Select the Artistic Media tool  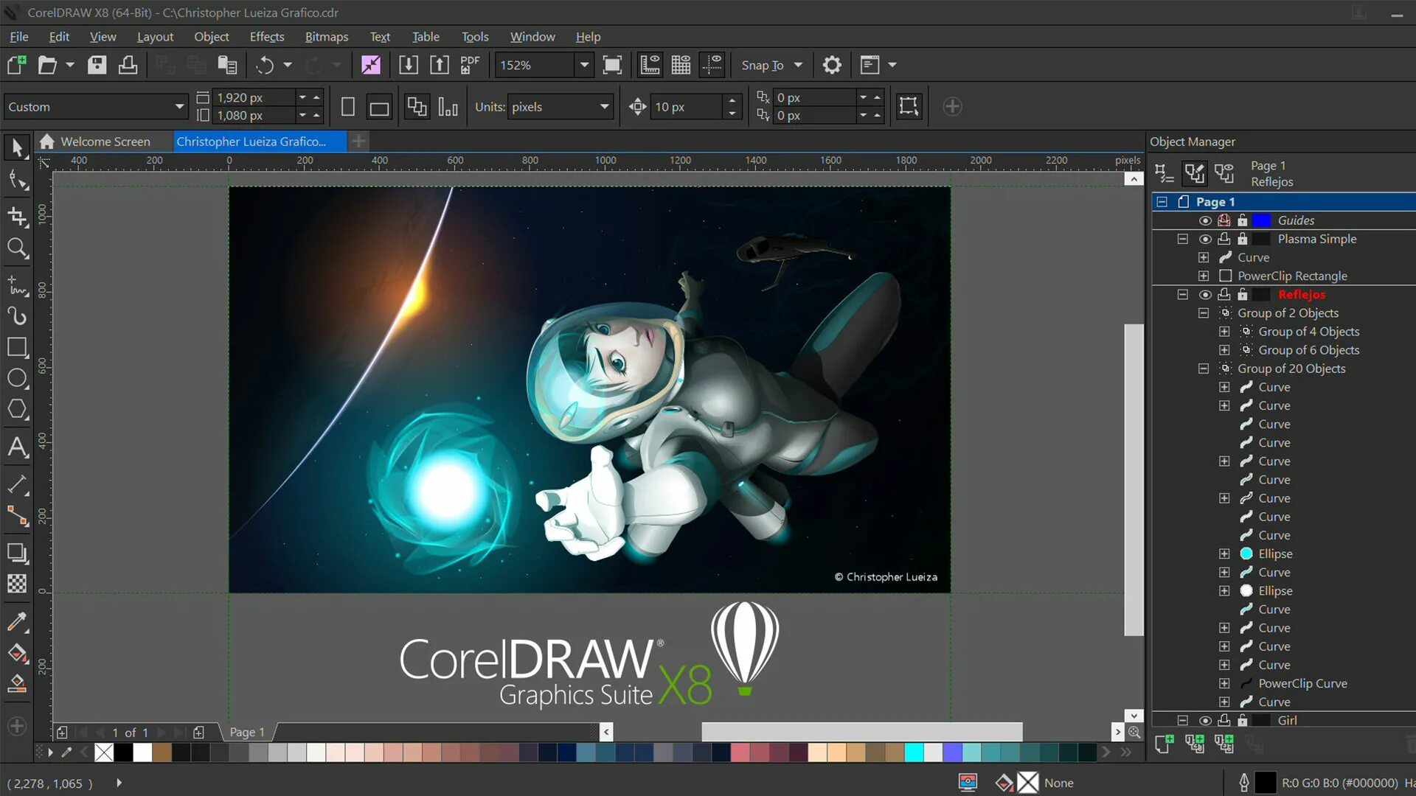17,315
